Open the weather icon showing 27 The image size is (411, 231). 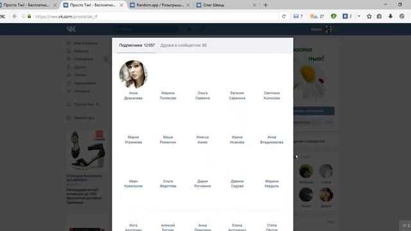pos(317,16)
